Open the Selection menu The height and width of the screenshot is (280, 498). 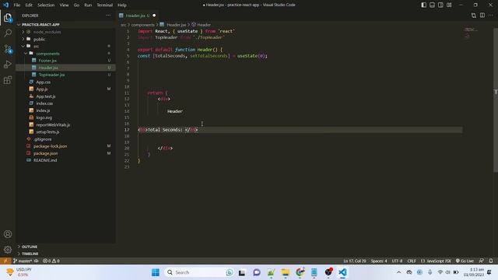pos(46,5)
